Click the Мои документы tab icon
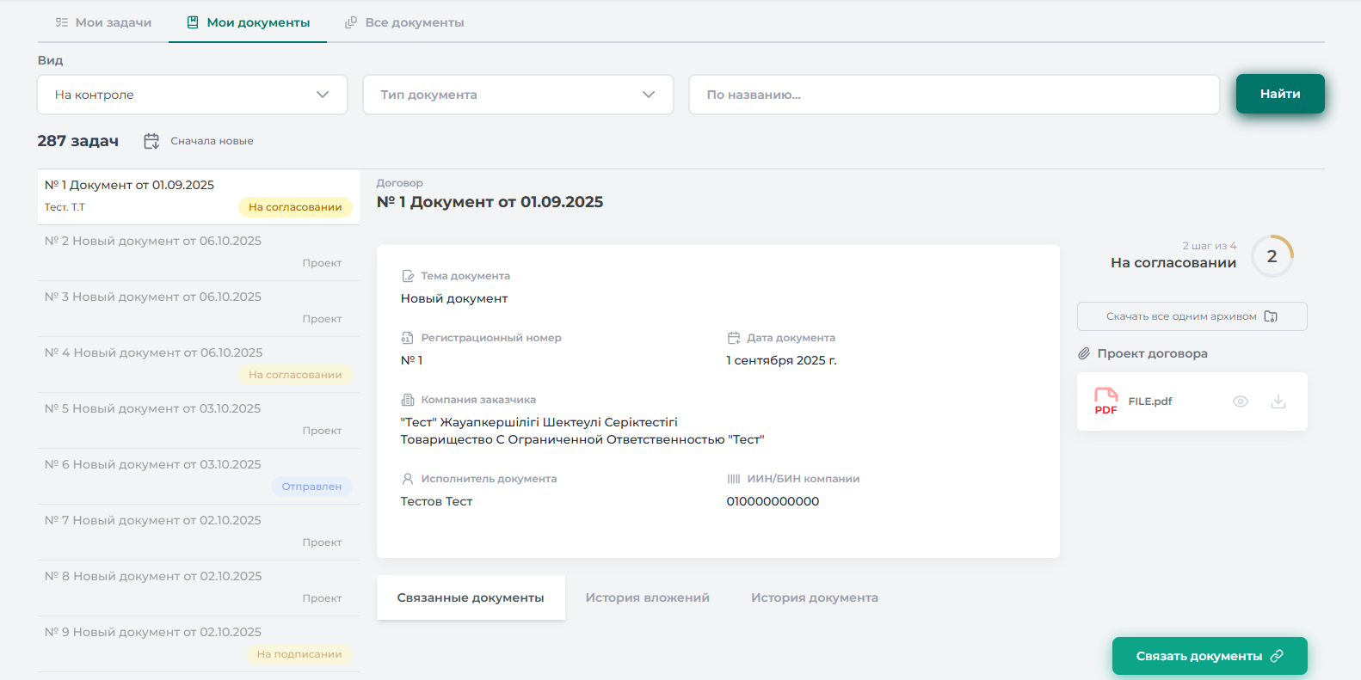This screenshot has width=1361, height=680. point(193,22)
